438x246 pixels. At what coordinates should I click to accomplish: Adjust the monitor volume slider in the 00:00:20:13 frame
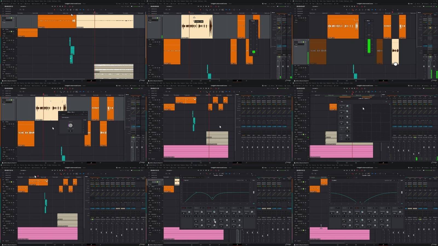tap(136, 6)
